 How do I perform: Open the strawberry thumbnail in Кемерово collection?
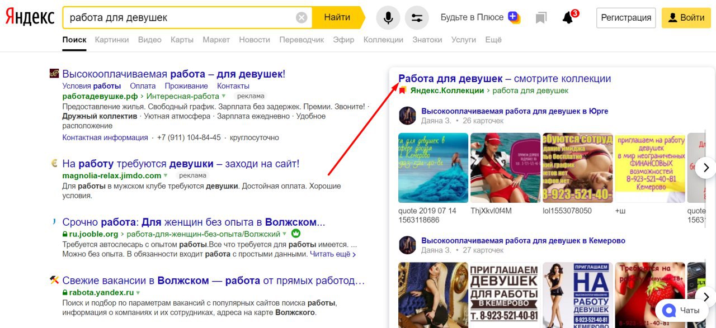[649, 295]
